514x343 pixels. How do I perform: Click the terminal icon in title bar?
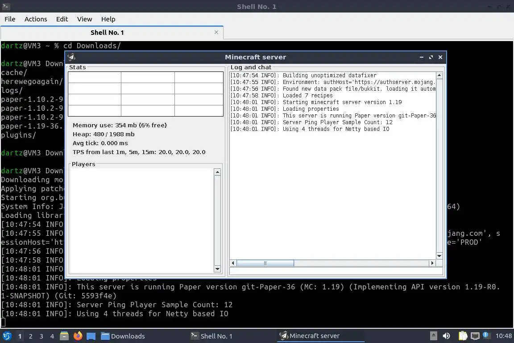tap(6, 6)
